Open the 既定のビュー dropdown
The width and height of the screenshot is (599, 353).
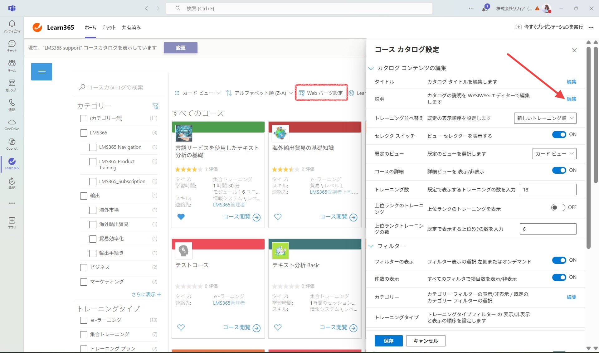click(x=554, y=154)
